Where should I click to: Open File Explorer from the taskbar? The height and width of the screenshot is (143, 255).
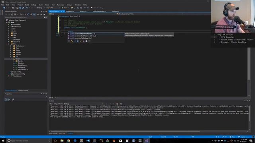(x=62, y=141)
